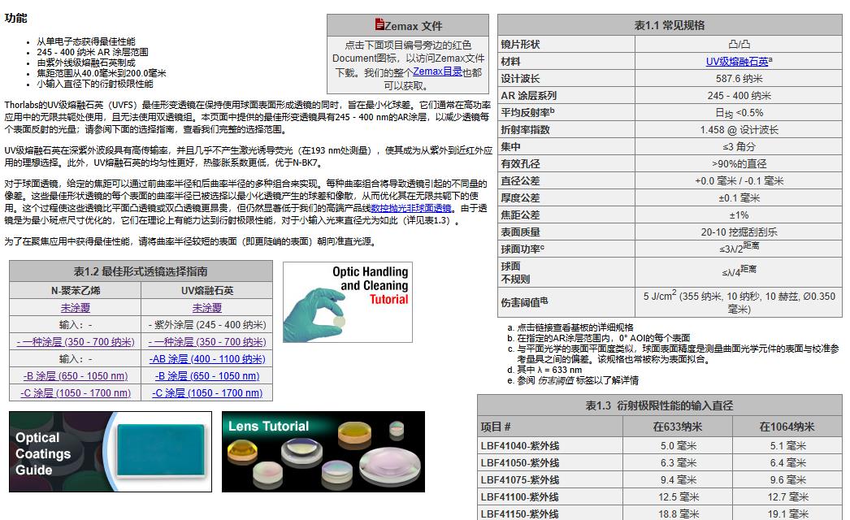
Task: Open UV熔融石英 未涂覆 link
Action: (x=207, y=308)
